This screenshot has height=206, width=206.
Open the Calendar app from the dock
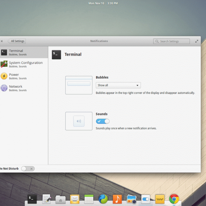coord(89,198)
